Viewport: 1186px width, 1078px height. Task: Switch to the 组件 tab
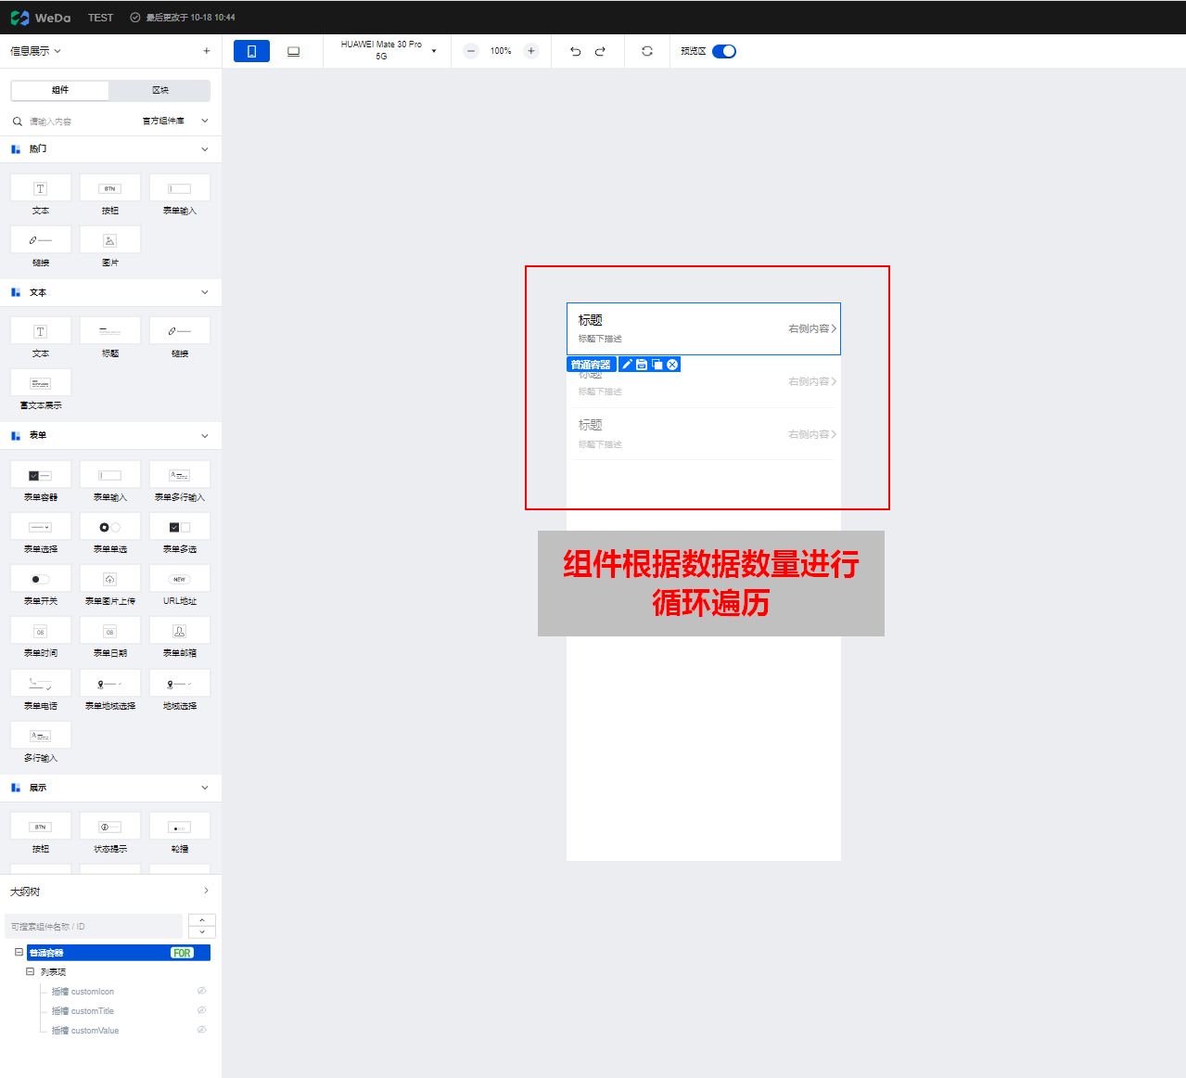[60, 90]
